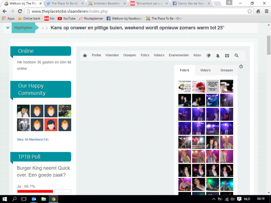This screenshot has width=271, height=203.
Task: Click the taskbar clock showing 04:19
Action: click(260, 199)
